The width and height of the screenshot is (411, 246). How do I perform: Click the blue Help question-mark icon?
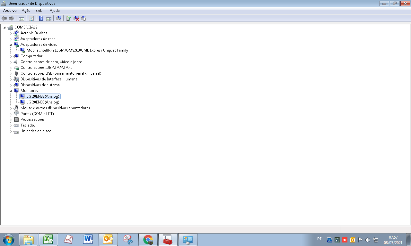click(x=41, y=18)
